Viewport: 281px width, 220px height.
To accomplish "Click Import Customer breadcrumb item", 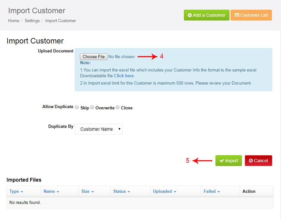I will tap(60, 21).
